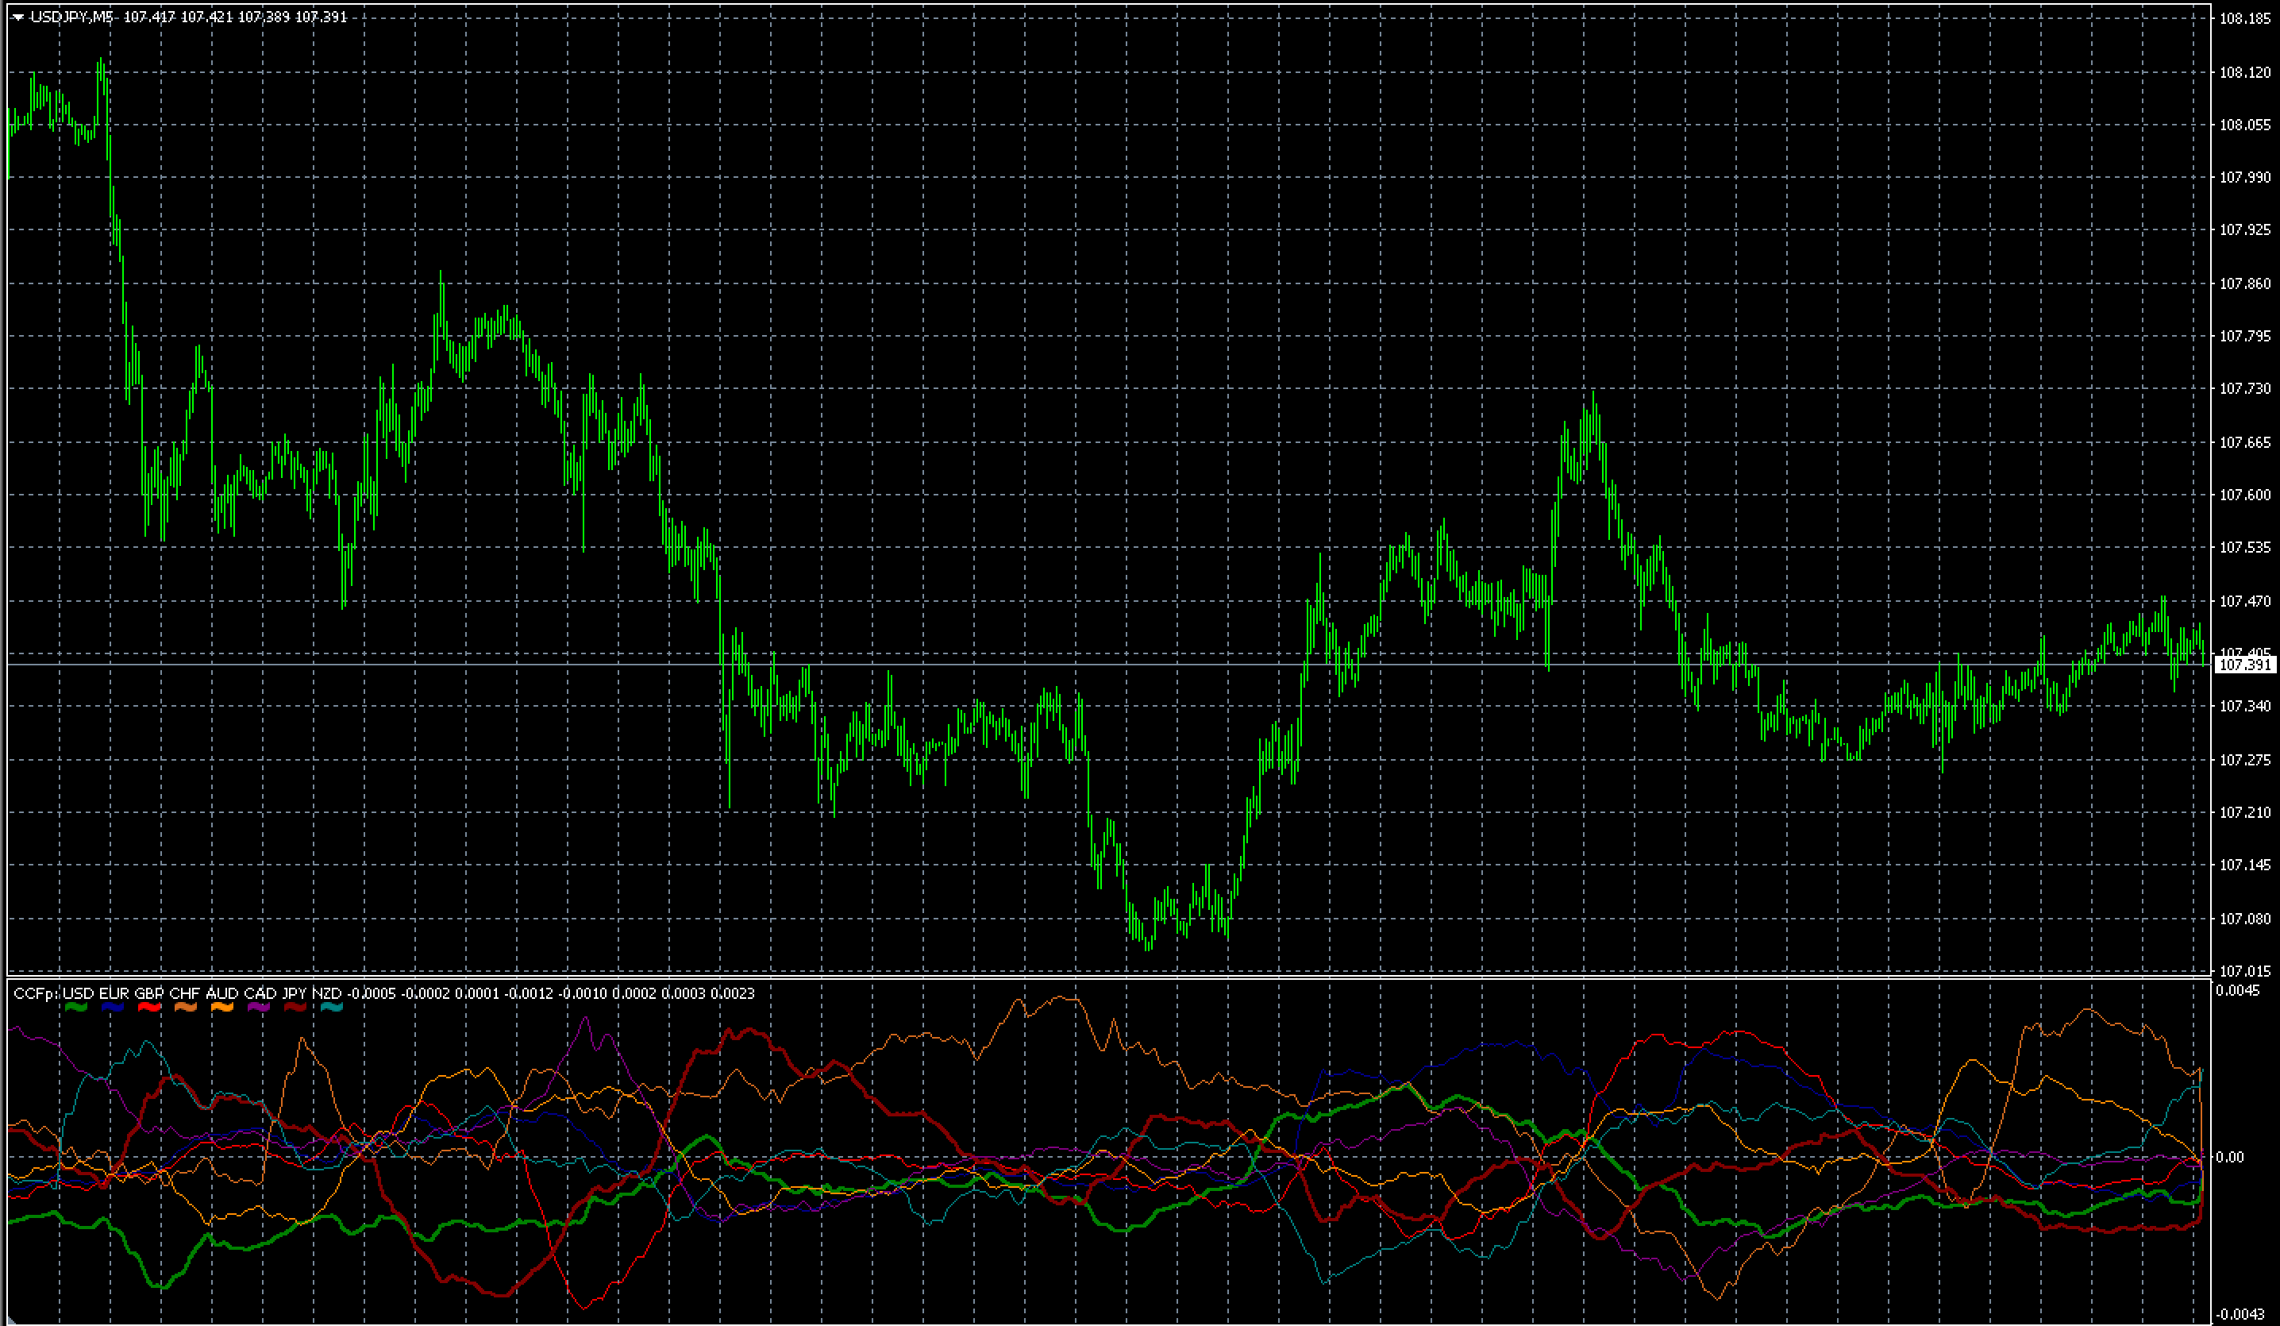Click the 107.210 price axis label

tap(2245, 812)
